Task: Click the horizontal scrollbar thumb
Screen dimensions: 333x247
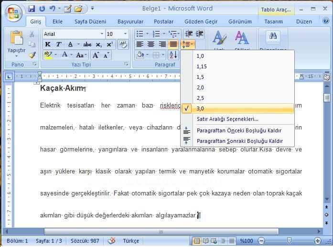Action: click(161, 232)
